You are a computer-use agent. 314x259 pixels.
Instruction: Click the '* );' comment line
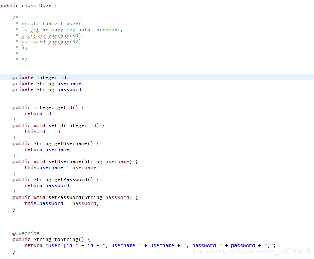coord(21,48)
